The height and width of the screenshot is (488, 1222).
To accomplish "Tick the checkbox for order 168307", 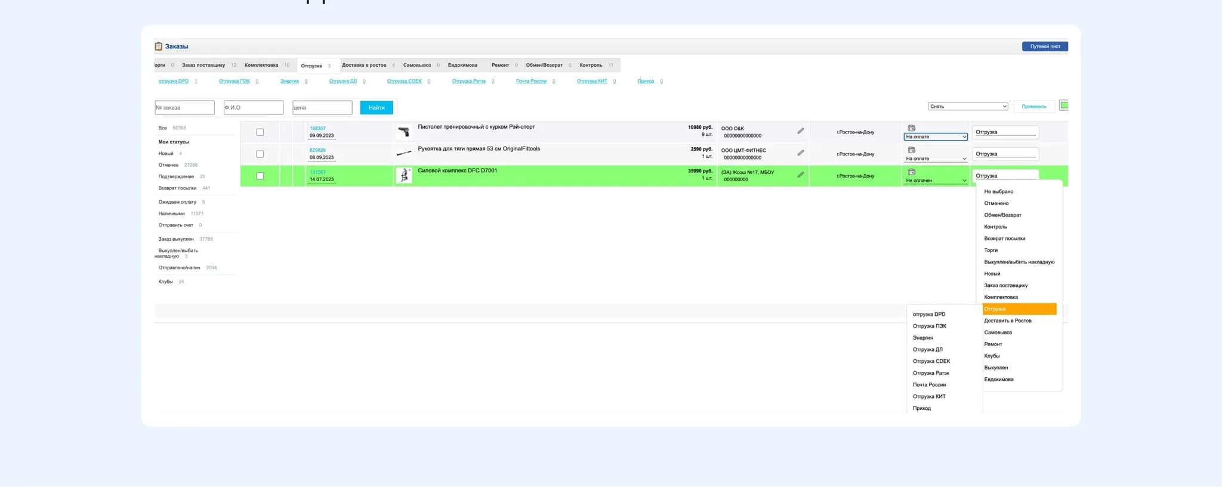I will [260, 132].
